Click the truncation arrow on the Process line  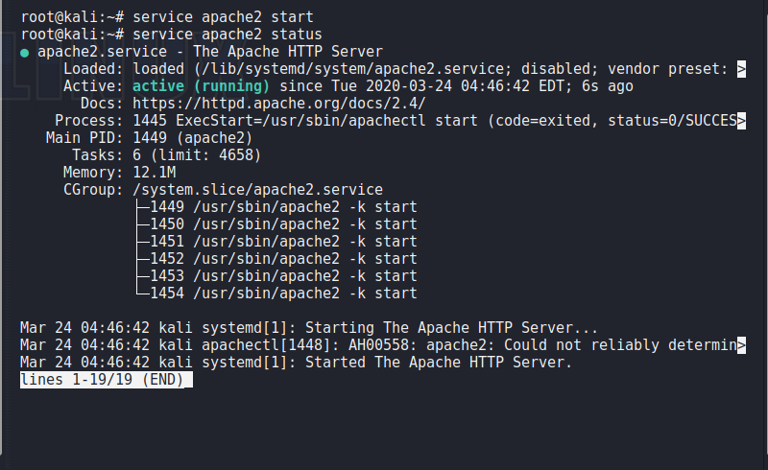click(x=741, y=121)
